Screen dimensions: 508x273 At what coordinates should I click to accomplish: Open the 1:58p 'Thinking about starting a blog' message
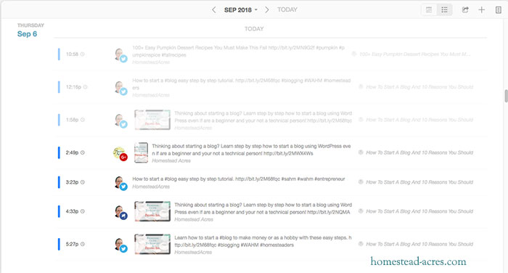(x=263, y=117)
